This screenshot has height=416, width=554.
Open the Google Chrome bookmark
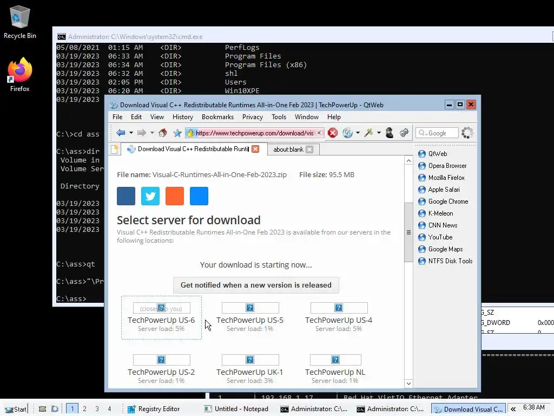point(443,201)
